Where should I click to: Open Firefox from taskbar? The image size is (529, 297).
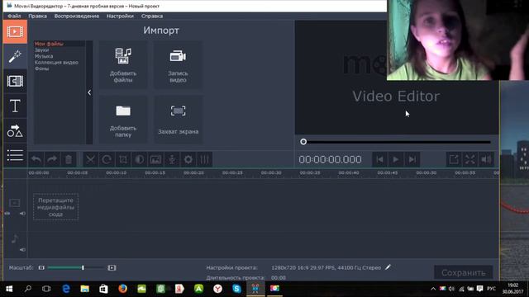click(x=123, y=289)
